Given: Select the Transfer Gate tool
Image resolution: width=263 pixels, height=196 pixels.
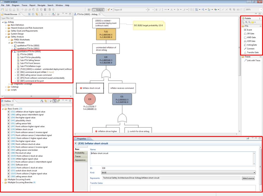Looking at the screenshot, I should (252, 53).
